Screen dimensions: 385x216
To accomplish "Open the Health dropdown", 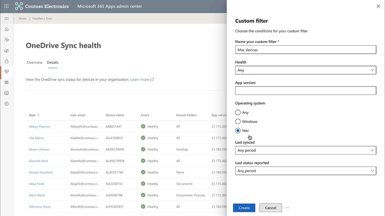I will (x=306, y=70).
